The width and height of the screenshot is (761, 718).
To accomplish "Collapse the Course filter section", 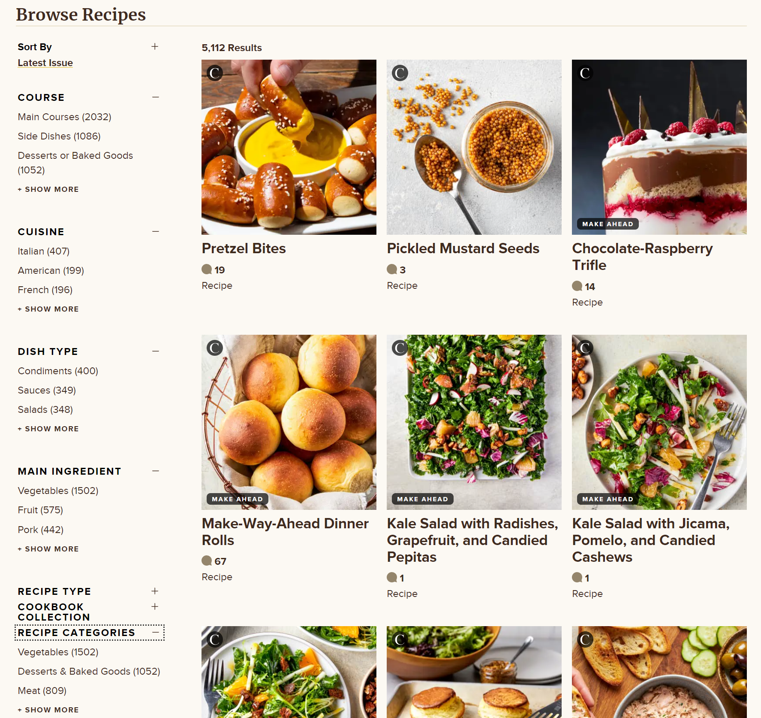I will coord(155,97).
